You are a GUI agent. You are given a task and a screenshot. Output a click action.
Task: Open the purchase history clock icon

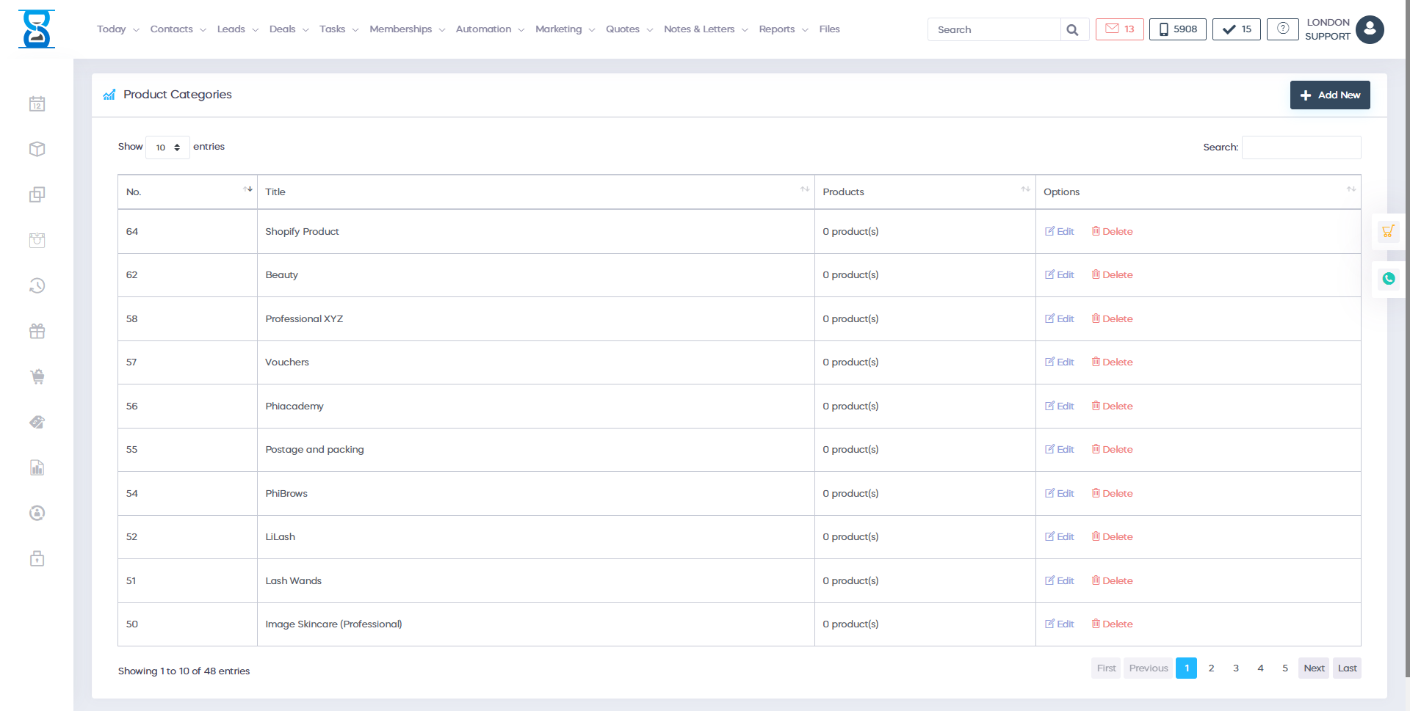tap(37, 285)
